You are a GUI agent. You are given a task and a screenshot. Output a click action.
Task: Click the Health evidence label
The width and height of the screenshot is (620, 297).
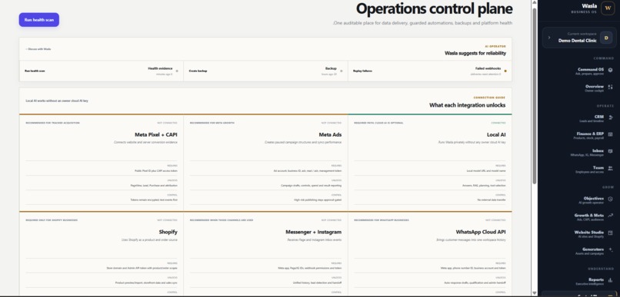pyautogui.click(x=160, y=68)
